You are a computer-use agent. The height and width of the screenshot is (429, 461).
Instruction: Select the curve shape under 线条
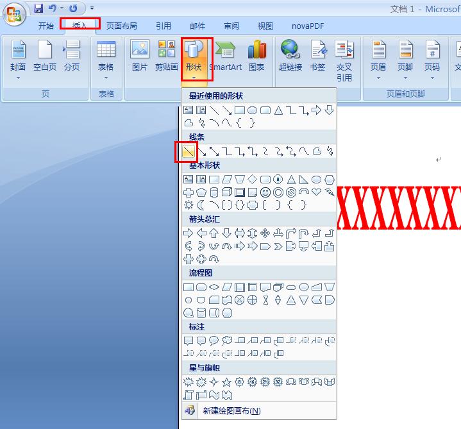[x=304, y=151]
